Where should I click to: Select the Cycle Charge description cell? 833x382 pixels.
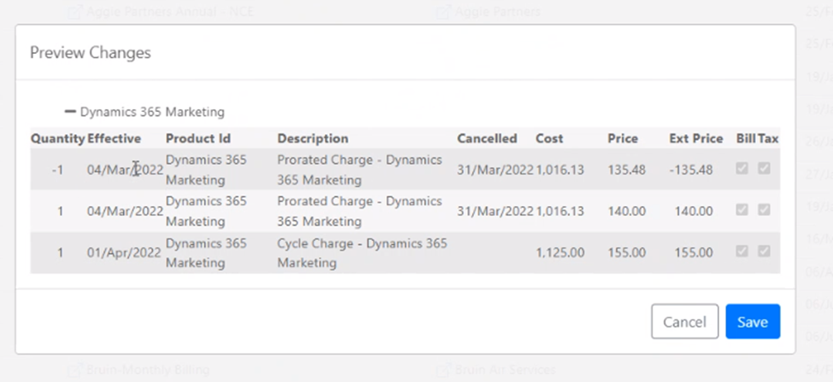point(361,253)
